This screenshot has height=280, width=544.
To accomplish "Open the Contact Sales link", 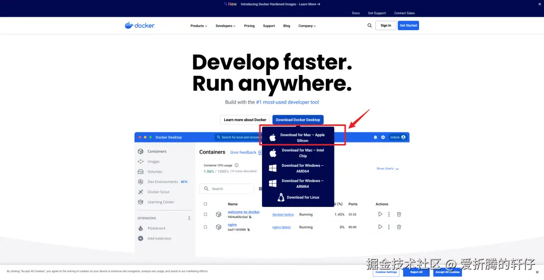I will [x=404, y=13].
